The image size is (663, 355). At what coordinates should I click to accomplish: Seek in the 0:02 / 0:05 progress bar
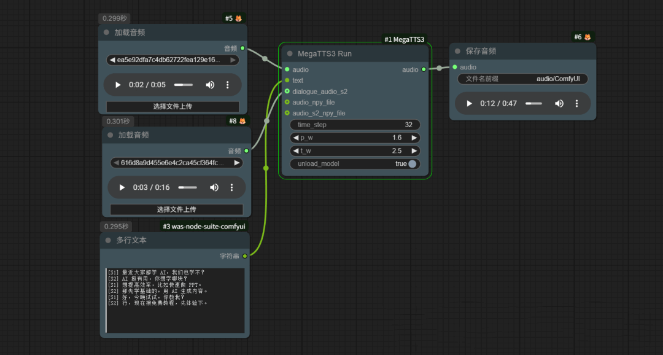pos(184,85)
